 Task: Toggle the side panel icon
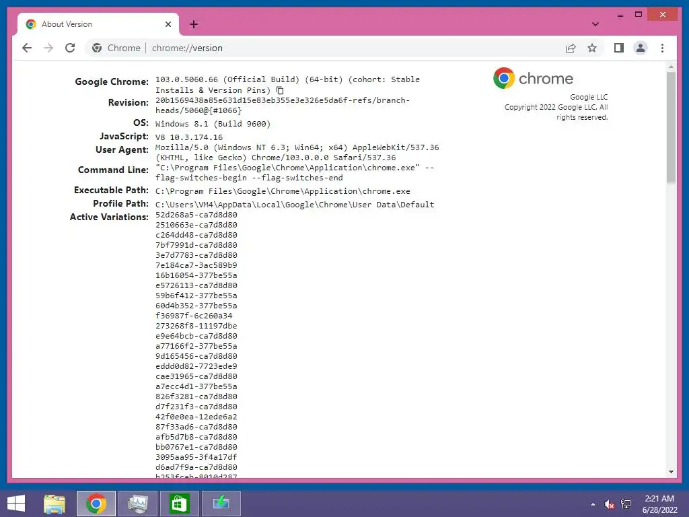[x=619, y=48]
